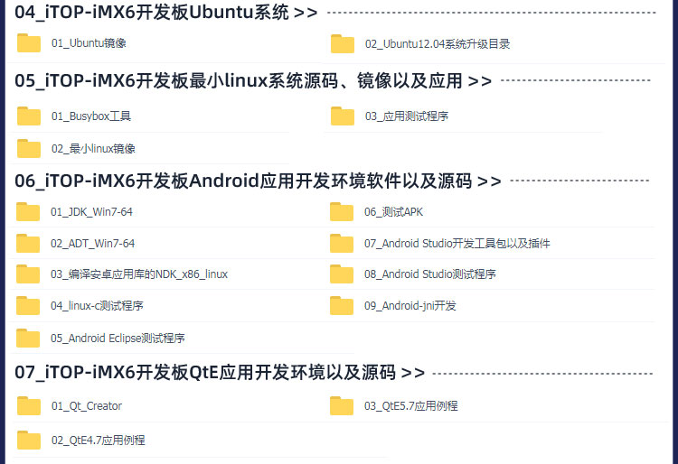Open the 02_最小linux镜像 folder icon
This screenshot has height=464, width=678.
pos(29,148)
